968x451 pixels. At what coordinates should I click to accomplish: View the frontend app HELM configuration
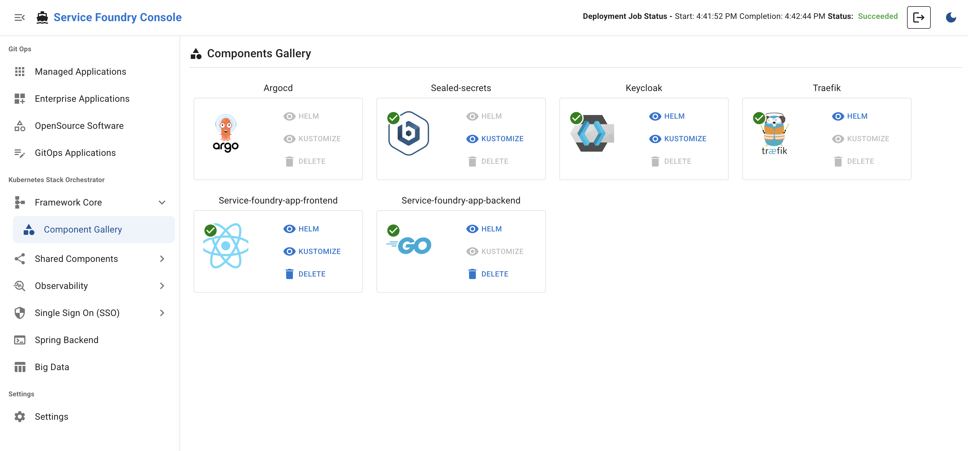(301, 229)
